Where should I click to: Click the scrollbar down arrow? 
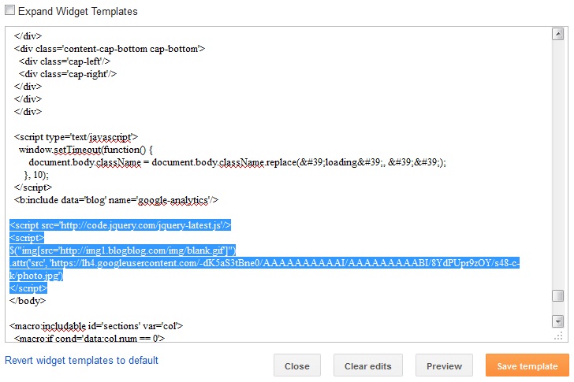click(557, 321)
